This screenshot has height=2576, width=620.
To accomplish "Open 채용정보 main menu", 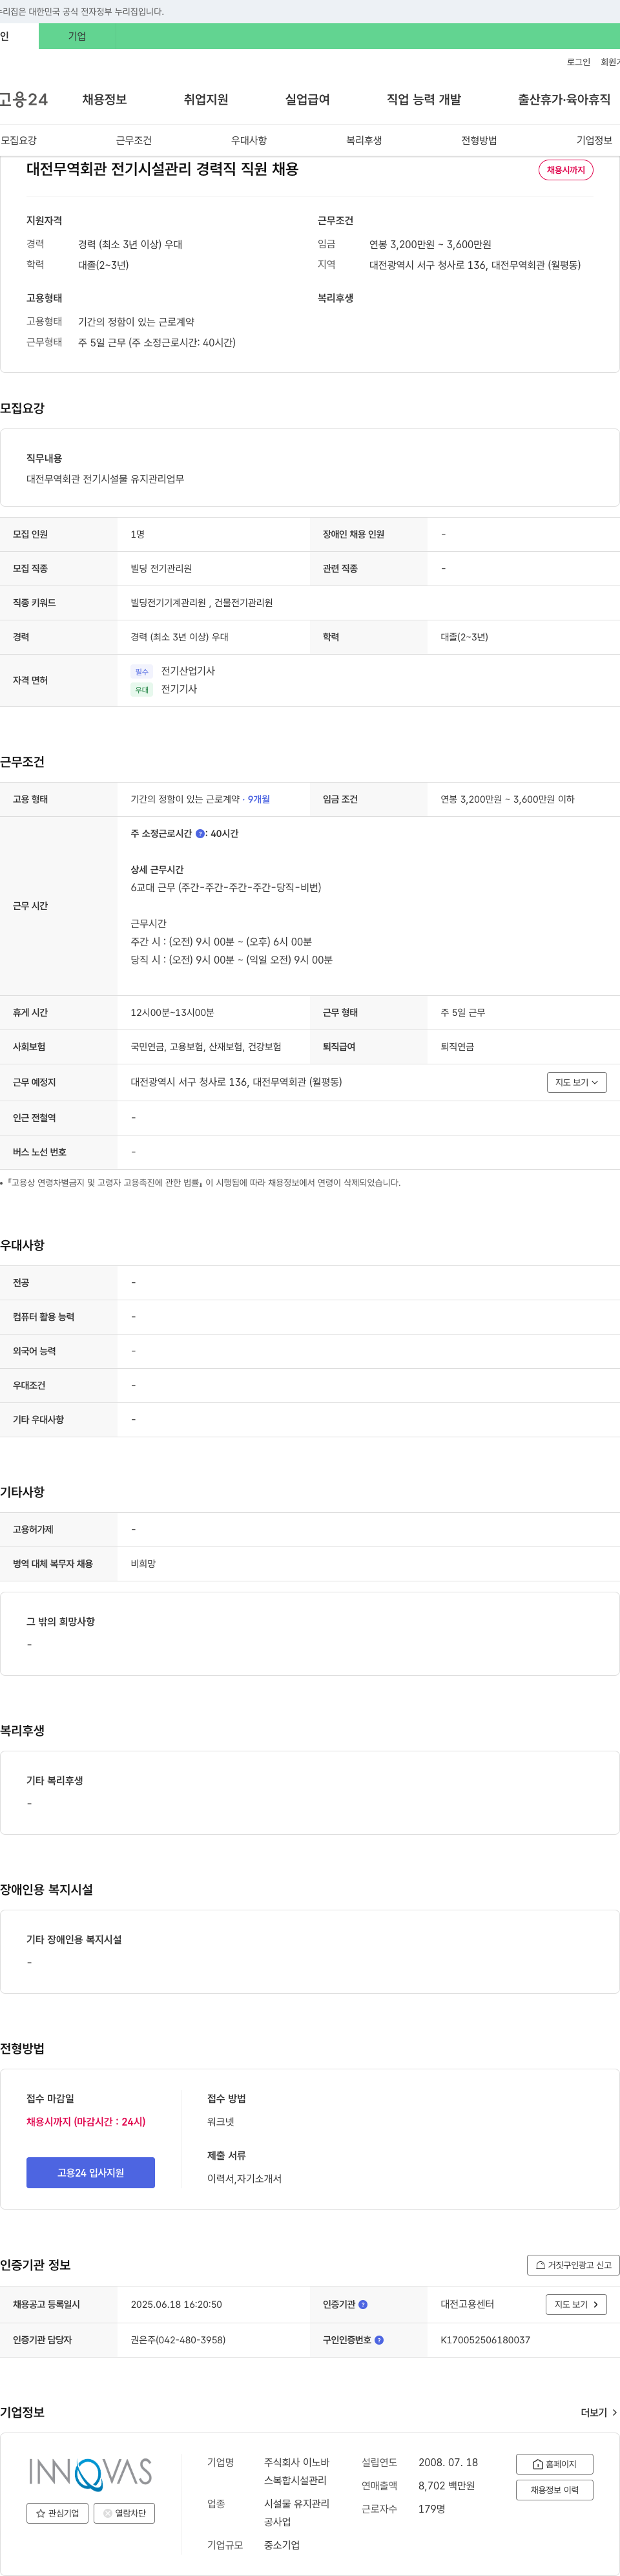I will coord(104,99).
